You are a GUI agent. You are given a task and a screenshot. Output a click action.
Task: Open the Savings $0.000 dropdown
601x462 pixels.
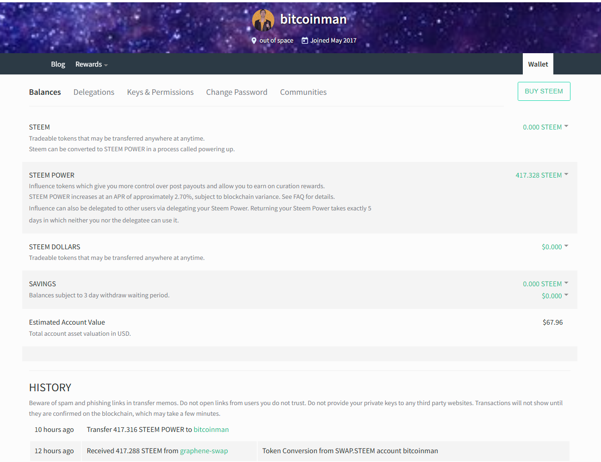555,296
